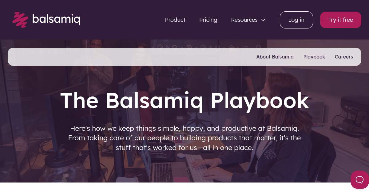Click the logo to return home
The image size is (369, 192).
click(x=46, y=20)
